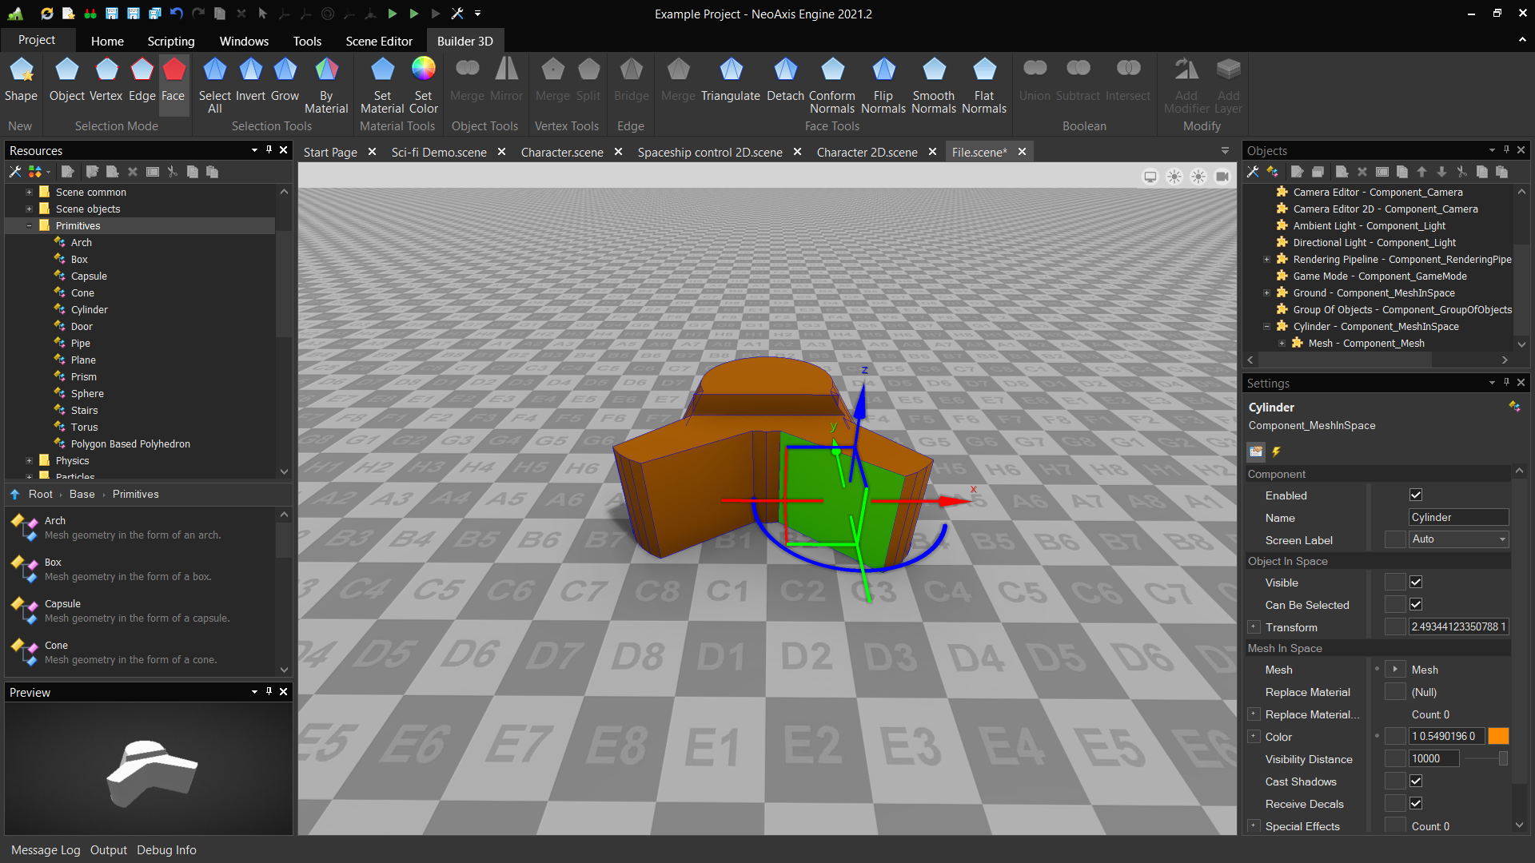Disable the Visible checkbox for Cylinder
The width and height of the screenshot is (1535, 863).
[x=1416, y=582]
